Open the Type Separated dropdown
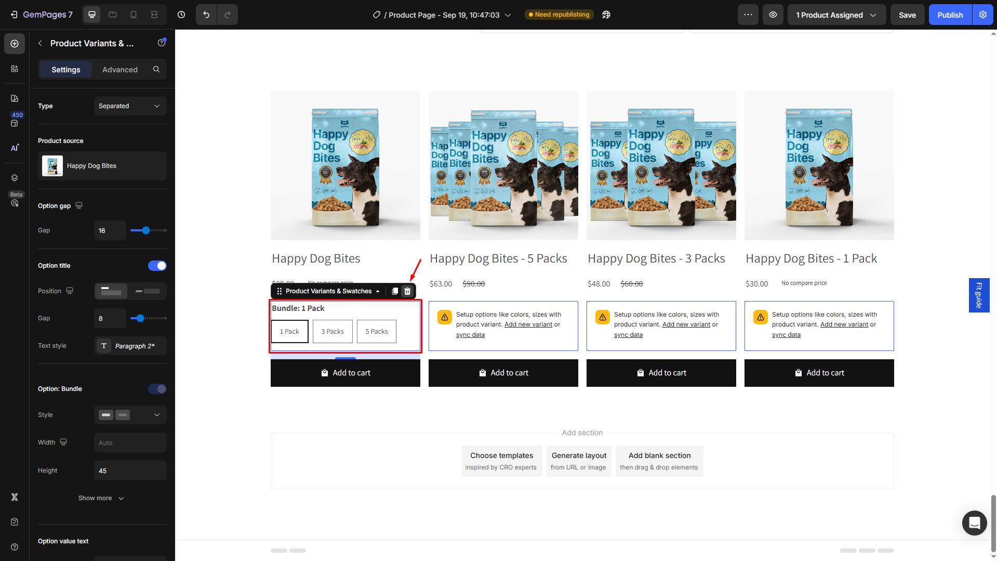Screen dimensions: 997x561 point(130,106)
